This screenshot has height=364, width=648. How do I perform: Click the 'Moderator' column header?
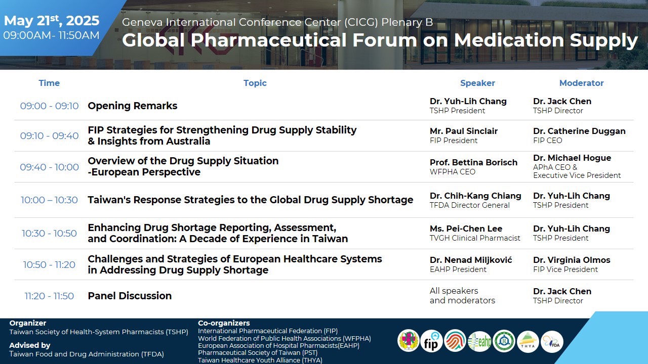pos(582,83)
